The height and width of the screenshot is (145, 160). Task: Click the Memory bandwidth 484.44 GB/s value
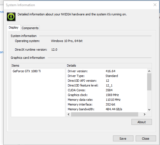click(x=114, y=109)
